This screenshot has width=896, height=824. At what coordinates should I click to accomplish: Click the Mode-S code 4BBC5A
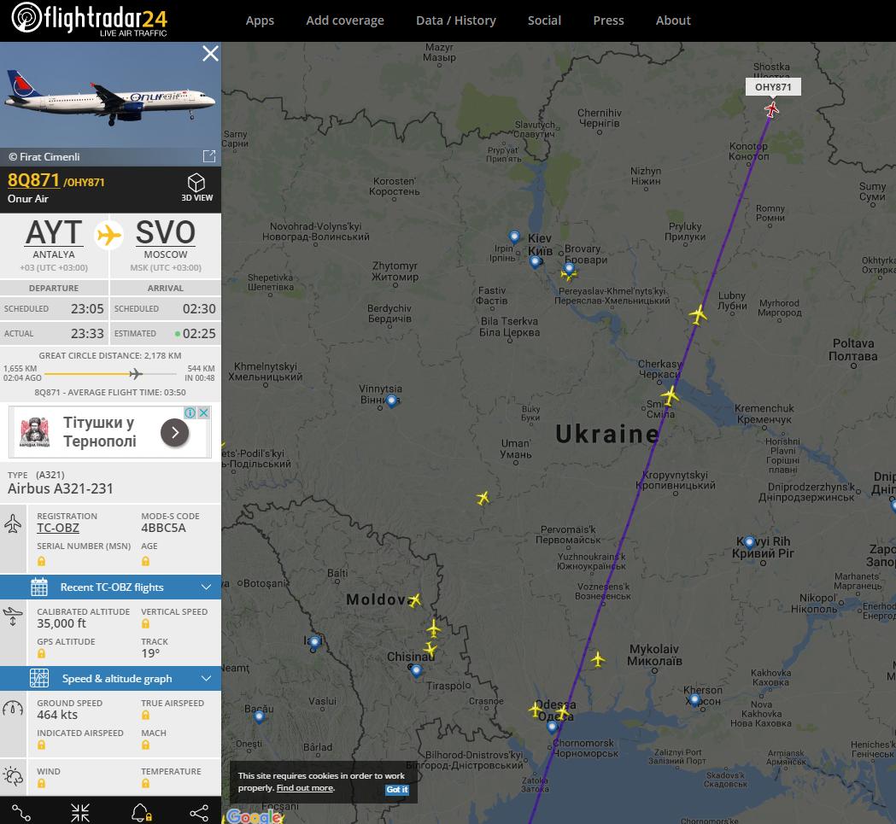click(163, 528)
